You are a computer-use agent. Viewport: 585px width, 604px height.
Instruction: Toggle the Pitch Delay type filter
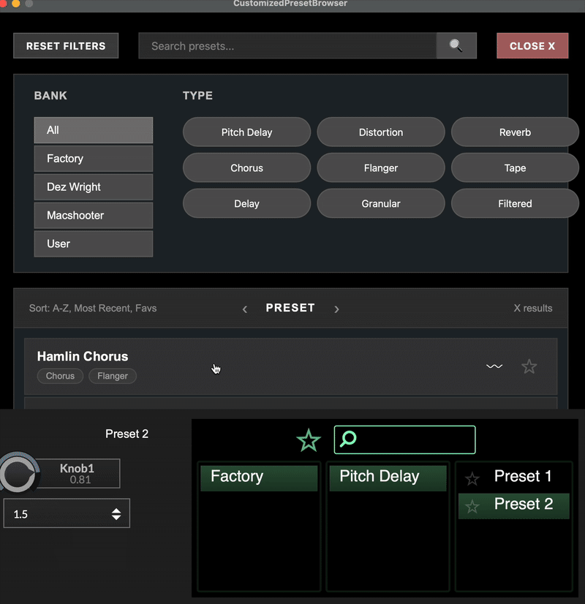click(246, 132)
